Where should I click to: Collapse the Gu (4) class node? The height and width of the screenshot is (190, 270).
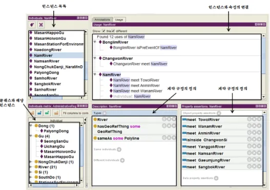click(x=31, y=136)
